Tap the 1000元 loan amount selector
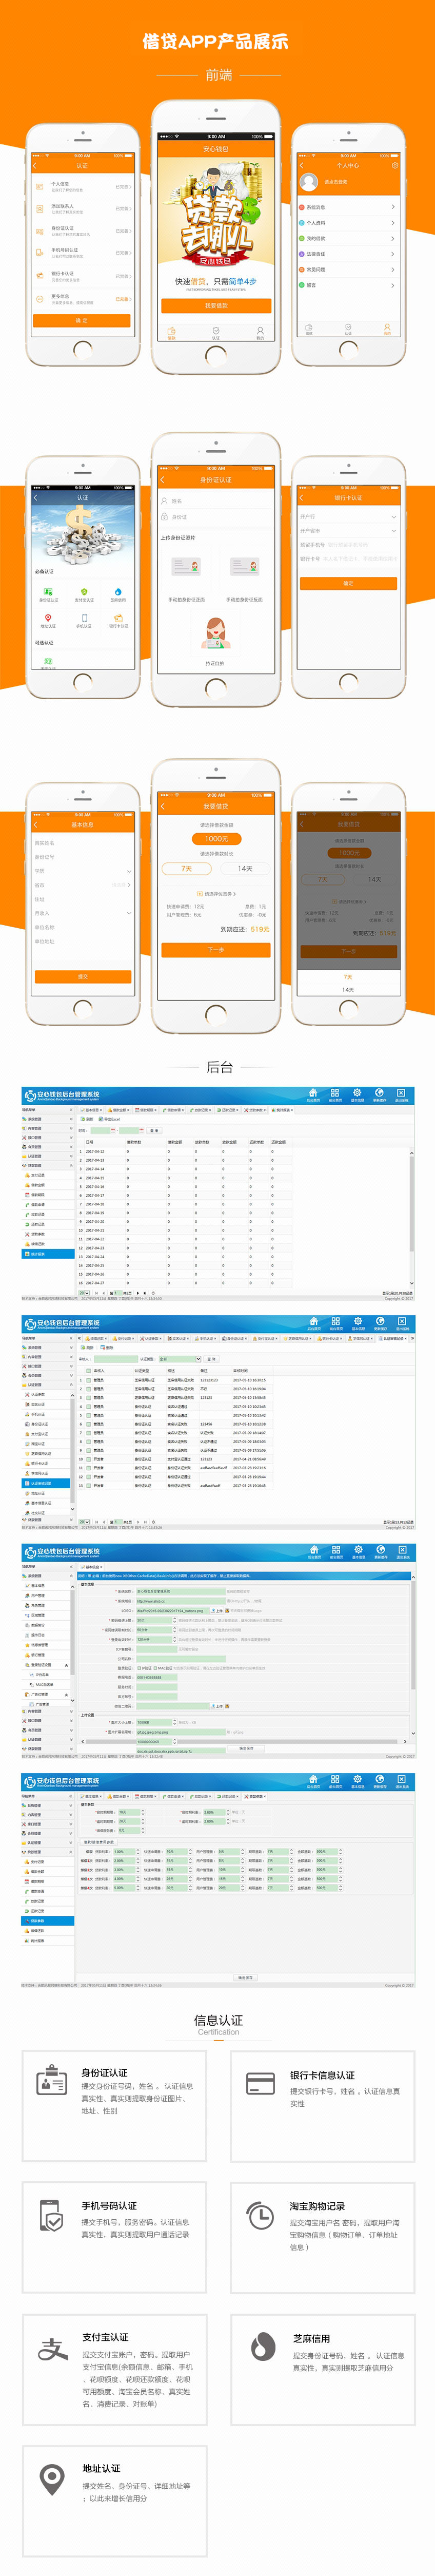This screenshot has height=2576, width=435. 216,839
